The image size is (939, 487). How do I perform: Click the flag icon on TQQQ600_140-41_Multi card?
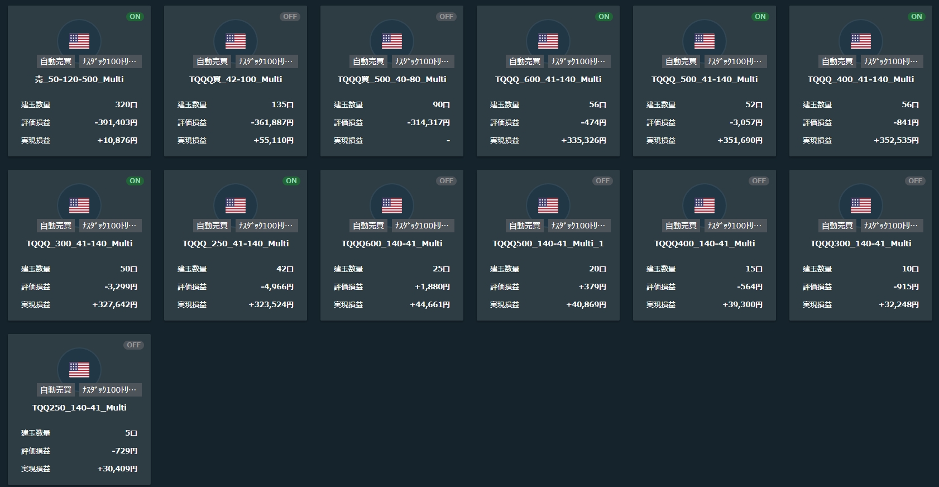click(392, 205)
